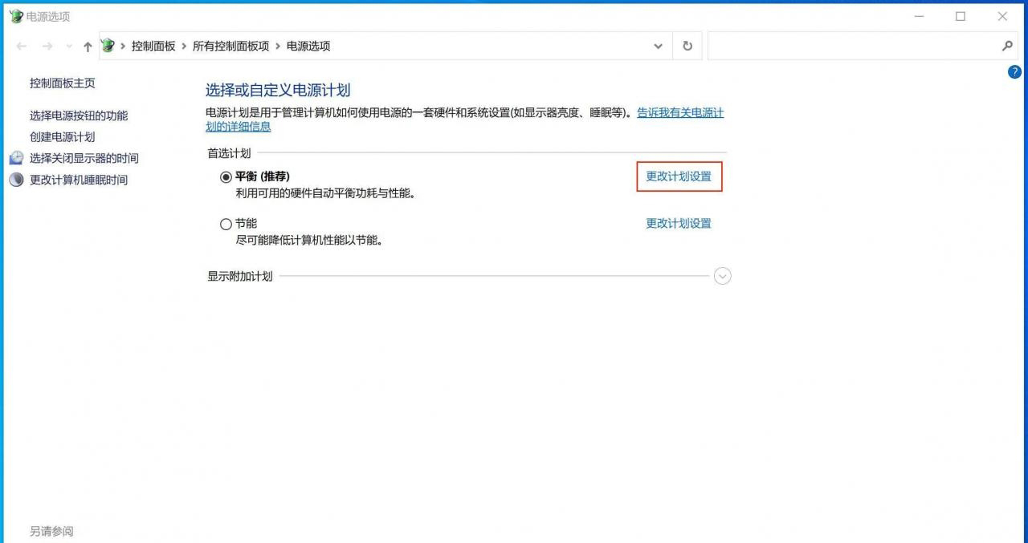Click the refresh button icon

coord(687,47)
